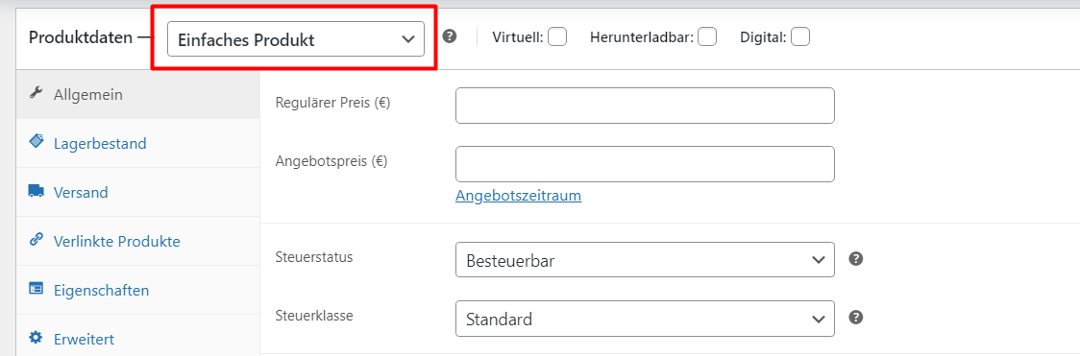Image resolution: width=1080 pixels, height=356 pixels.
Task: Click the help icon beside Steuerklasse
Action: 855,318
